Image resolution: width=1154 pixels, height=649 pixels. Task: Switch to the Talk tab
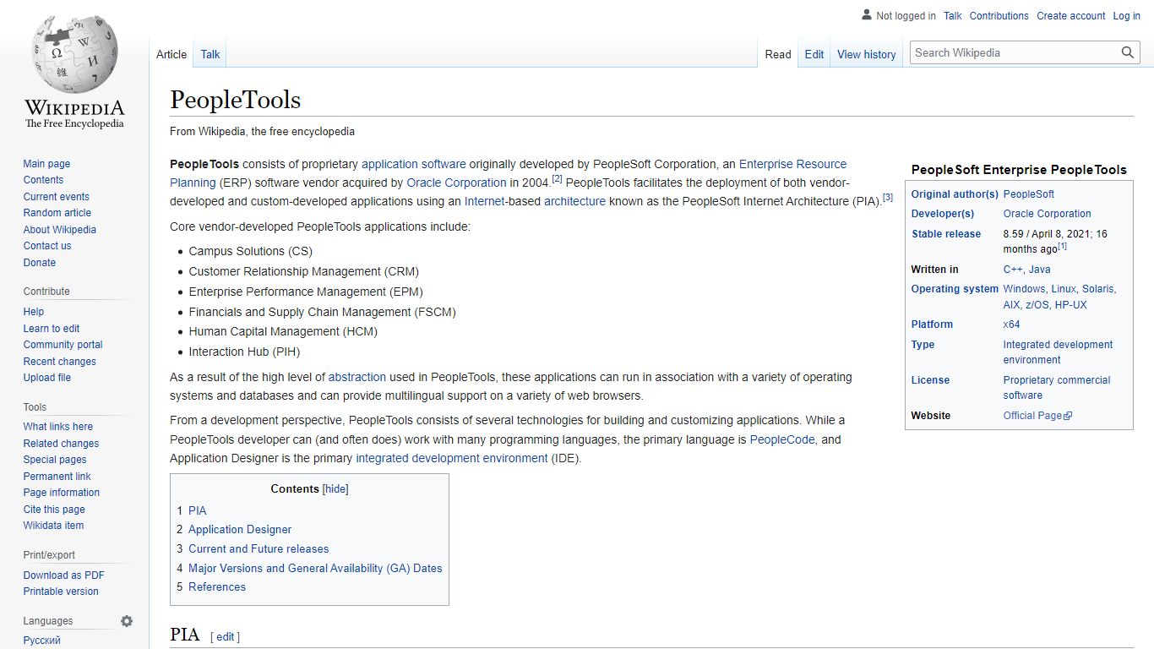(210, 54)
